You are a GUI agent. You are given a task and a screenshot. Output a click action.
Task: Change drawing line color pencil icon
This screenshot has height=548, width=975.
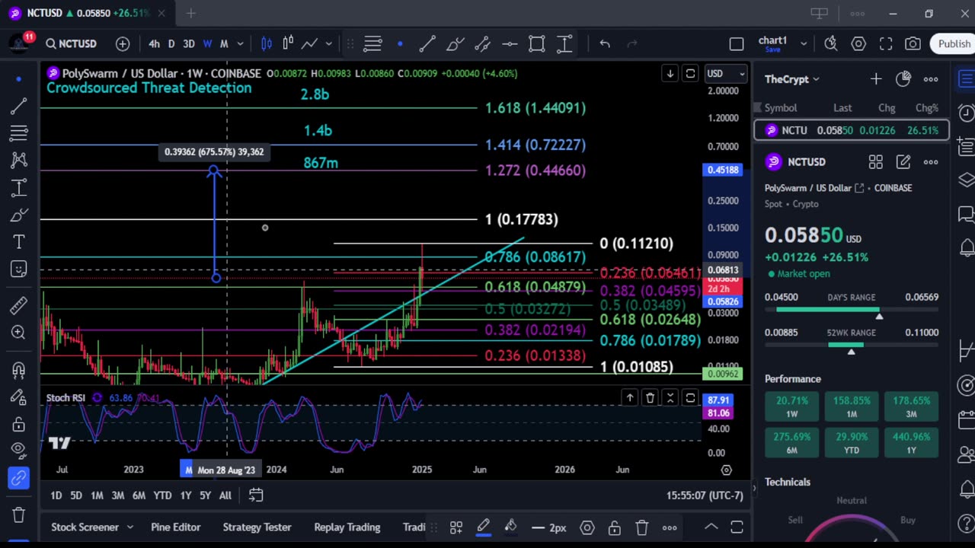(x=483, y=527)
